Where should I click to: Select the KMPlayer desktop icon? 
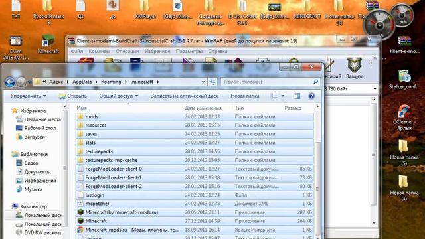point(145,10)
